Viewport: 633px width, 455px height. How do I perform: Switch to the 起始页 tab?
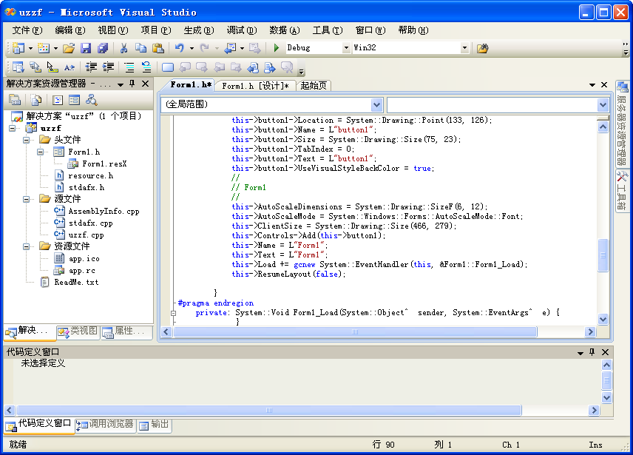click(314, 86)
